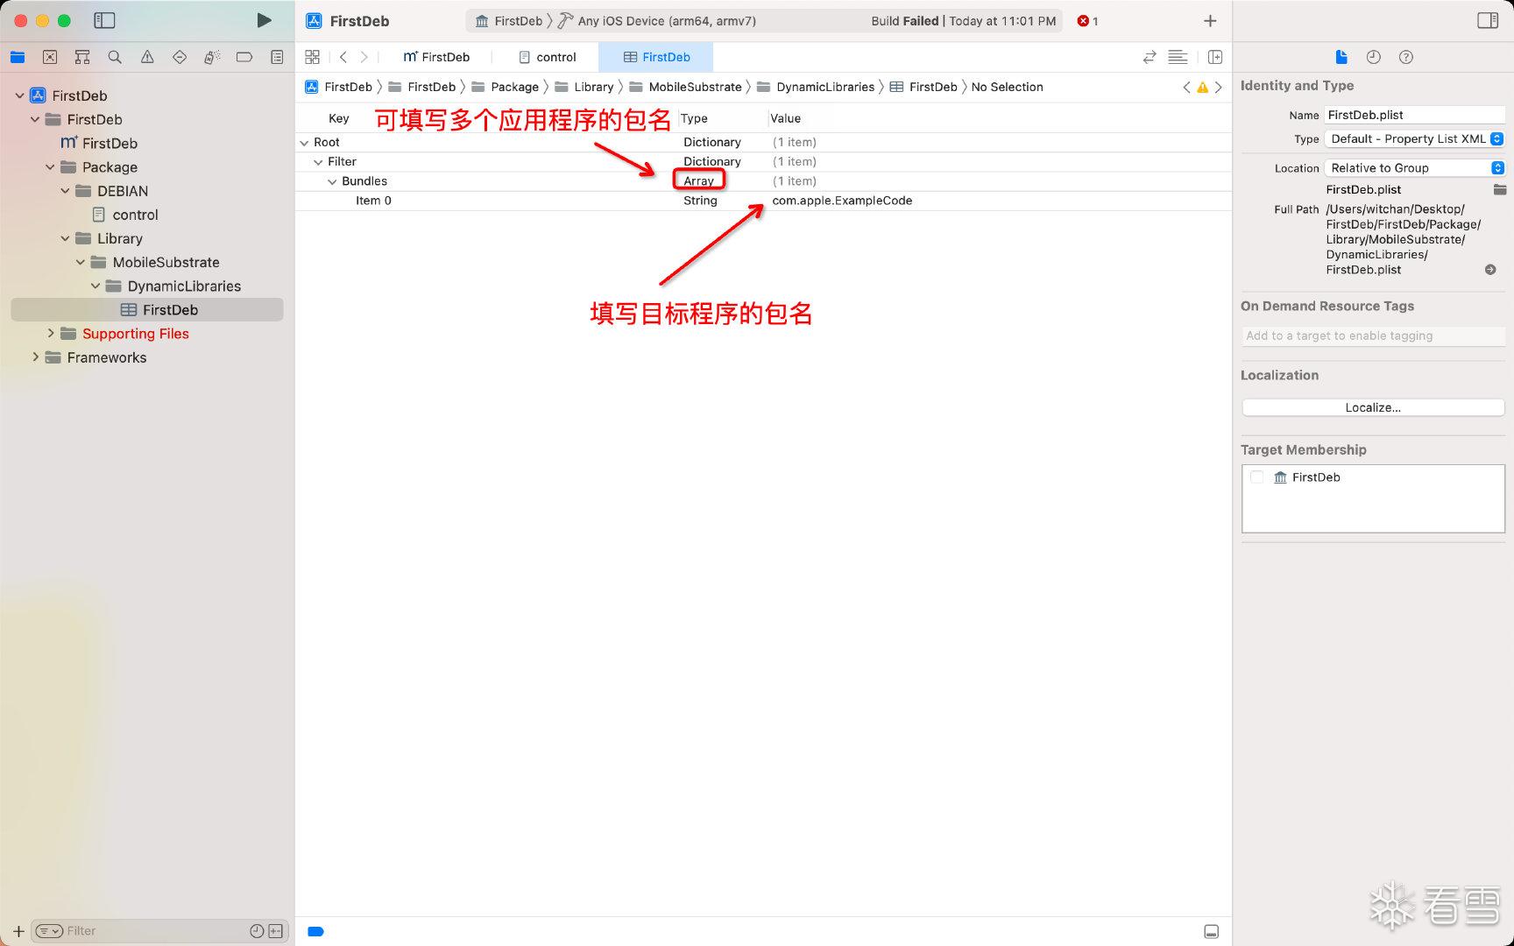Select Any iOS Device destination

[657, 21]
